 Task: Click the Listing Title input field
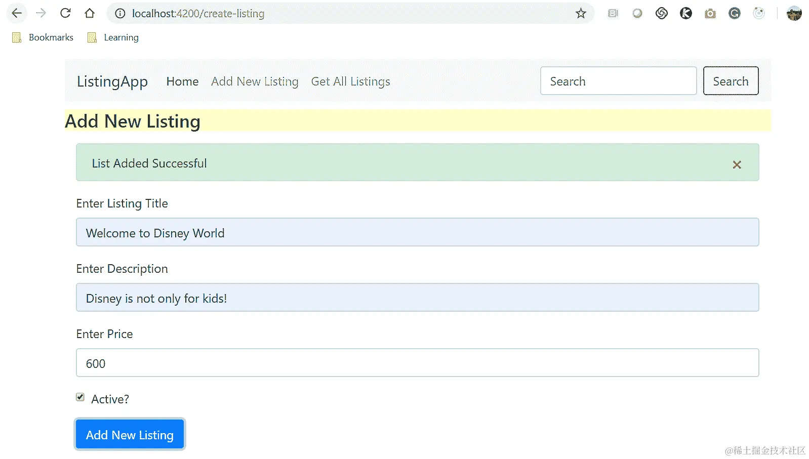(417, 232)
